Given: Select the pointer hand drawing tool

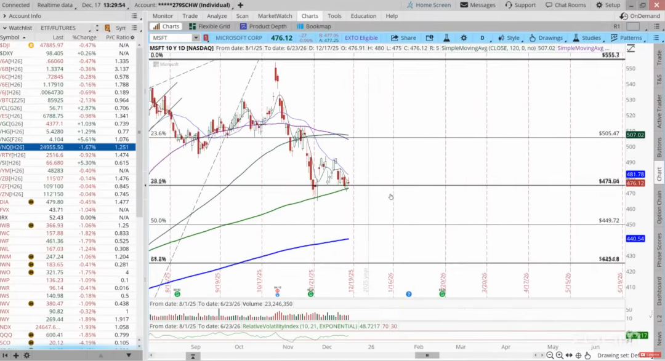Looking at the screenshot, I should coord(587,355).
